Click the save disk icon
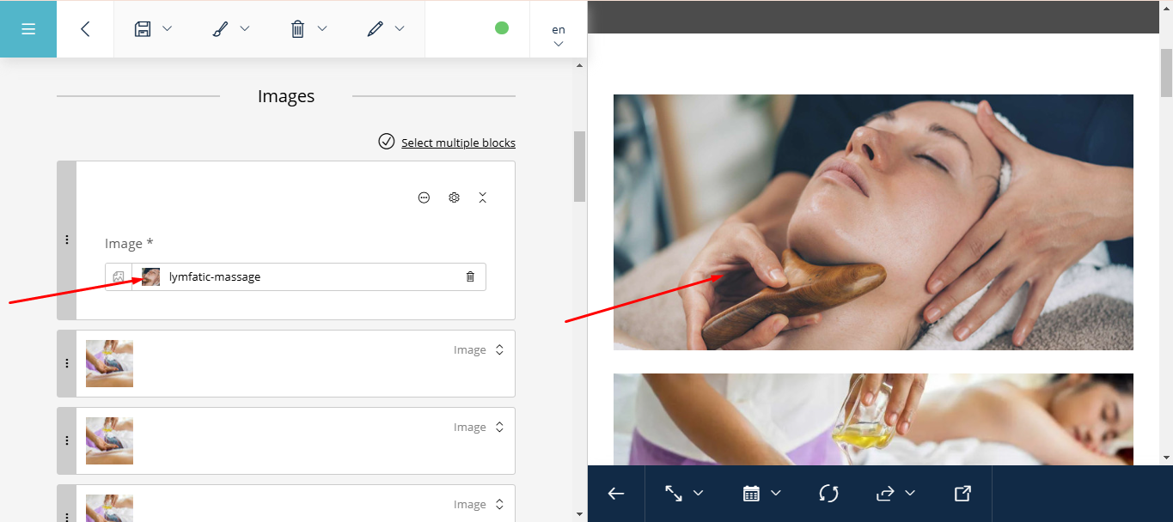1173x522 pixels. point(143,29)
